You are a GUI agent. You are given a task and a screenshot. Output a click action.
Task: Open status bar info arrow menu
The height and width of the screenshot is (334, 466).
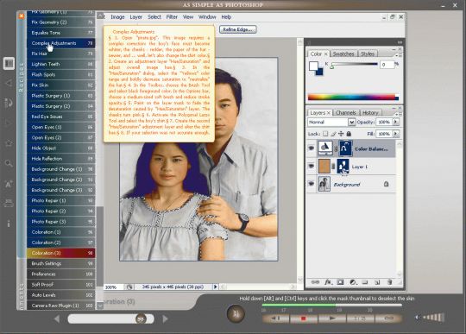point(216,287)
